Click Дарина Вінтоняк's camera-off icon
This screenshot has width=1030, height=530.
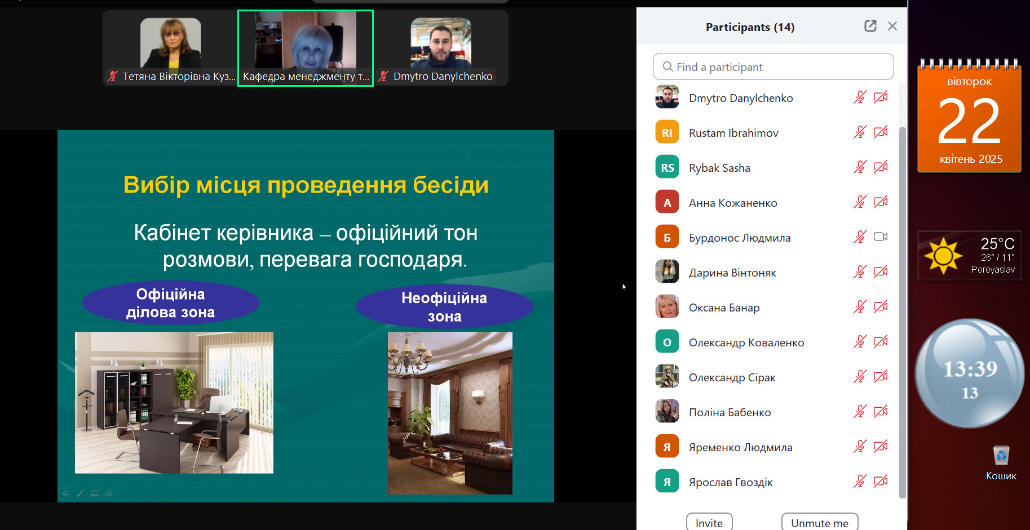tap(881, 272)
